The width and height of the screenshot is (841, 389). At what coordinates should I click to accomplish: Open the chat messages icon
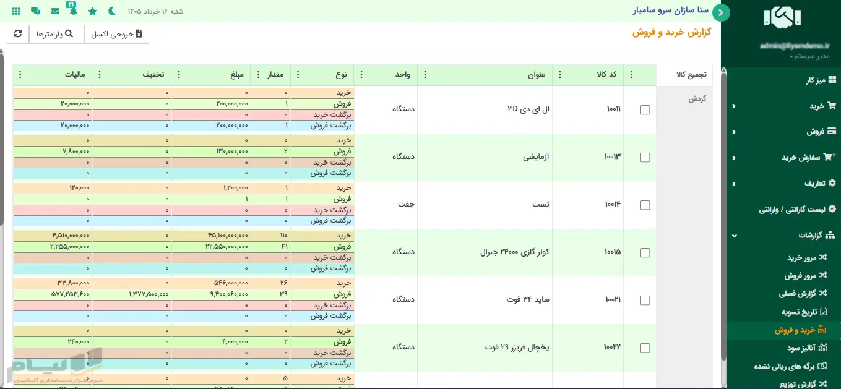click(35, 11)
